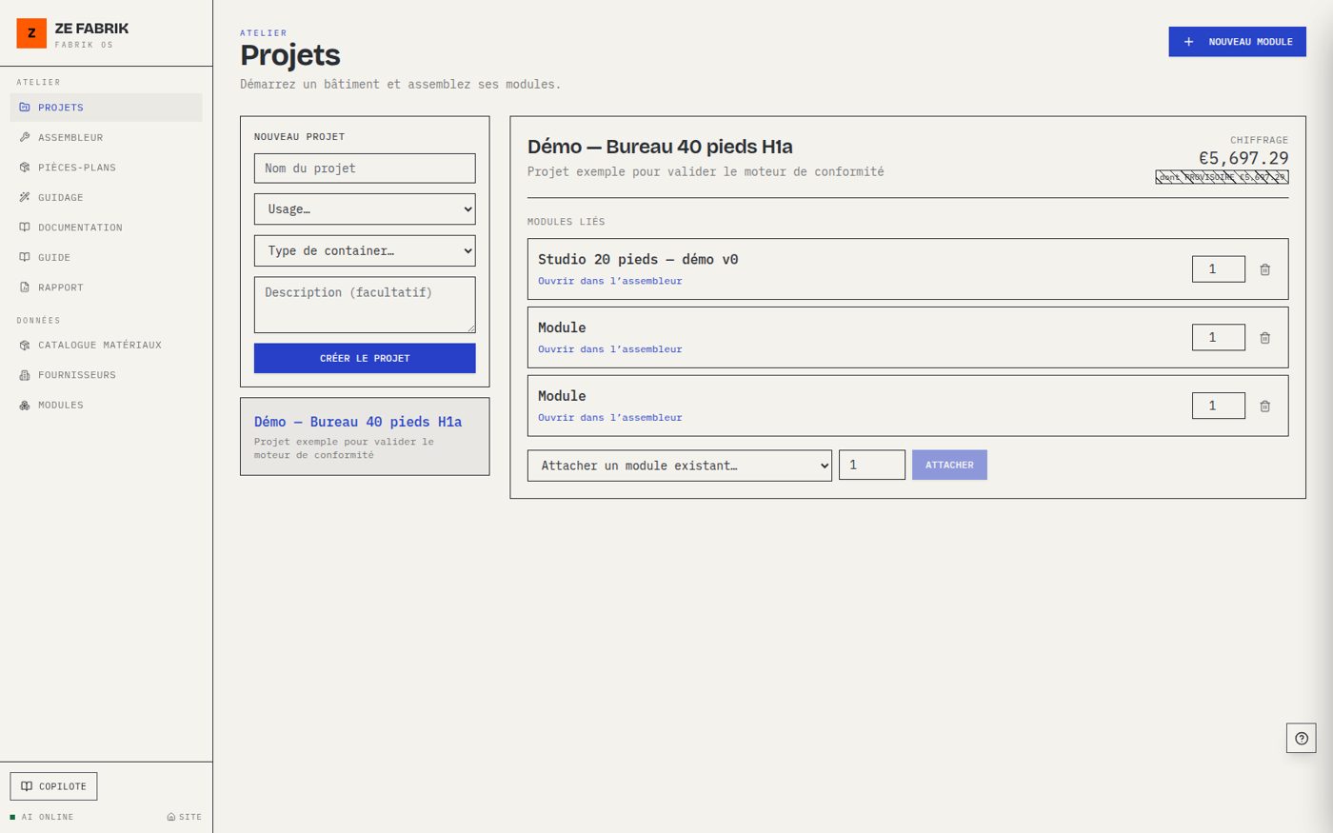Screen dimensions: 1333x833
Task: Open Assembleur via its wrench icon
Action: [x=25, y=137]
